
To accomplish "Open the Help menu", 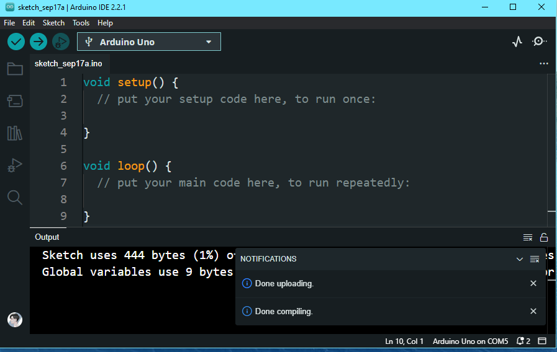I will pos(105,23).
